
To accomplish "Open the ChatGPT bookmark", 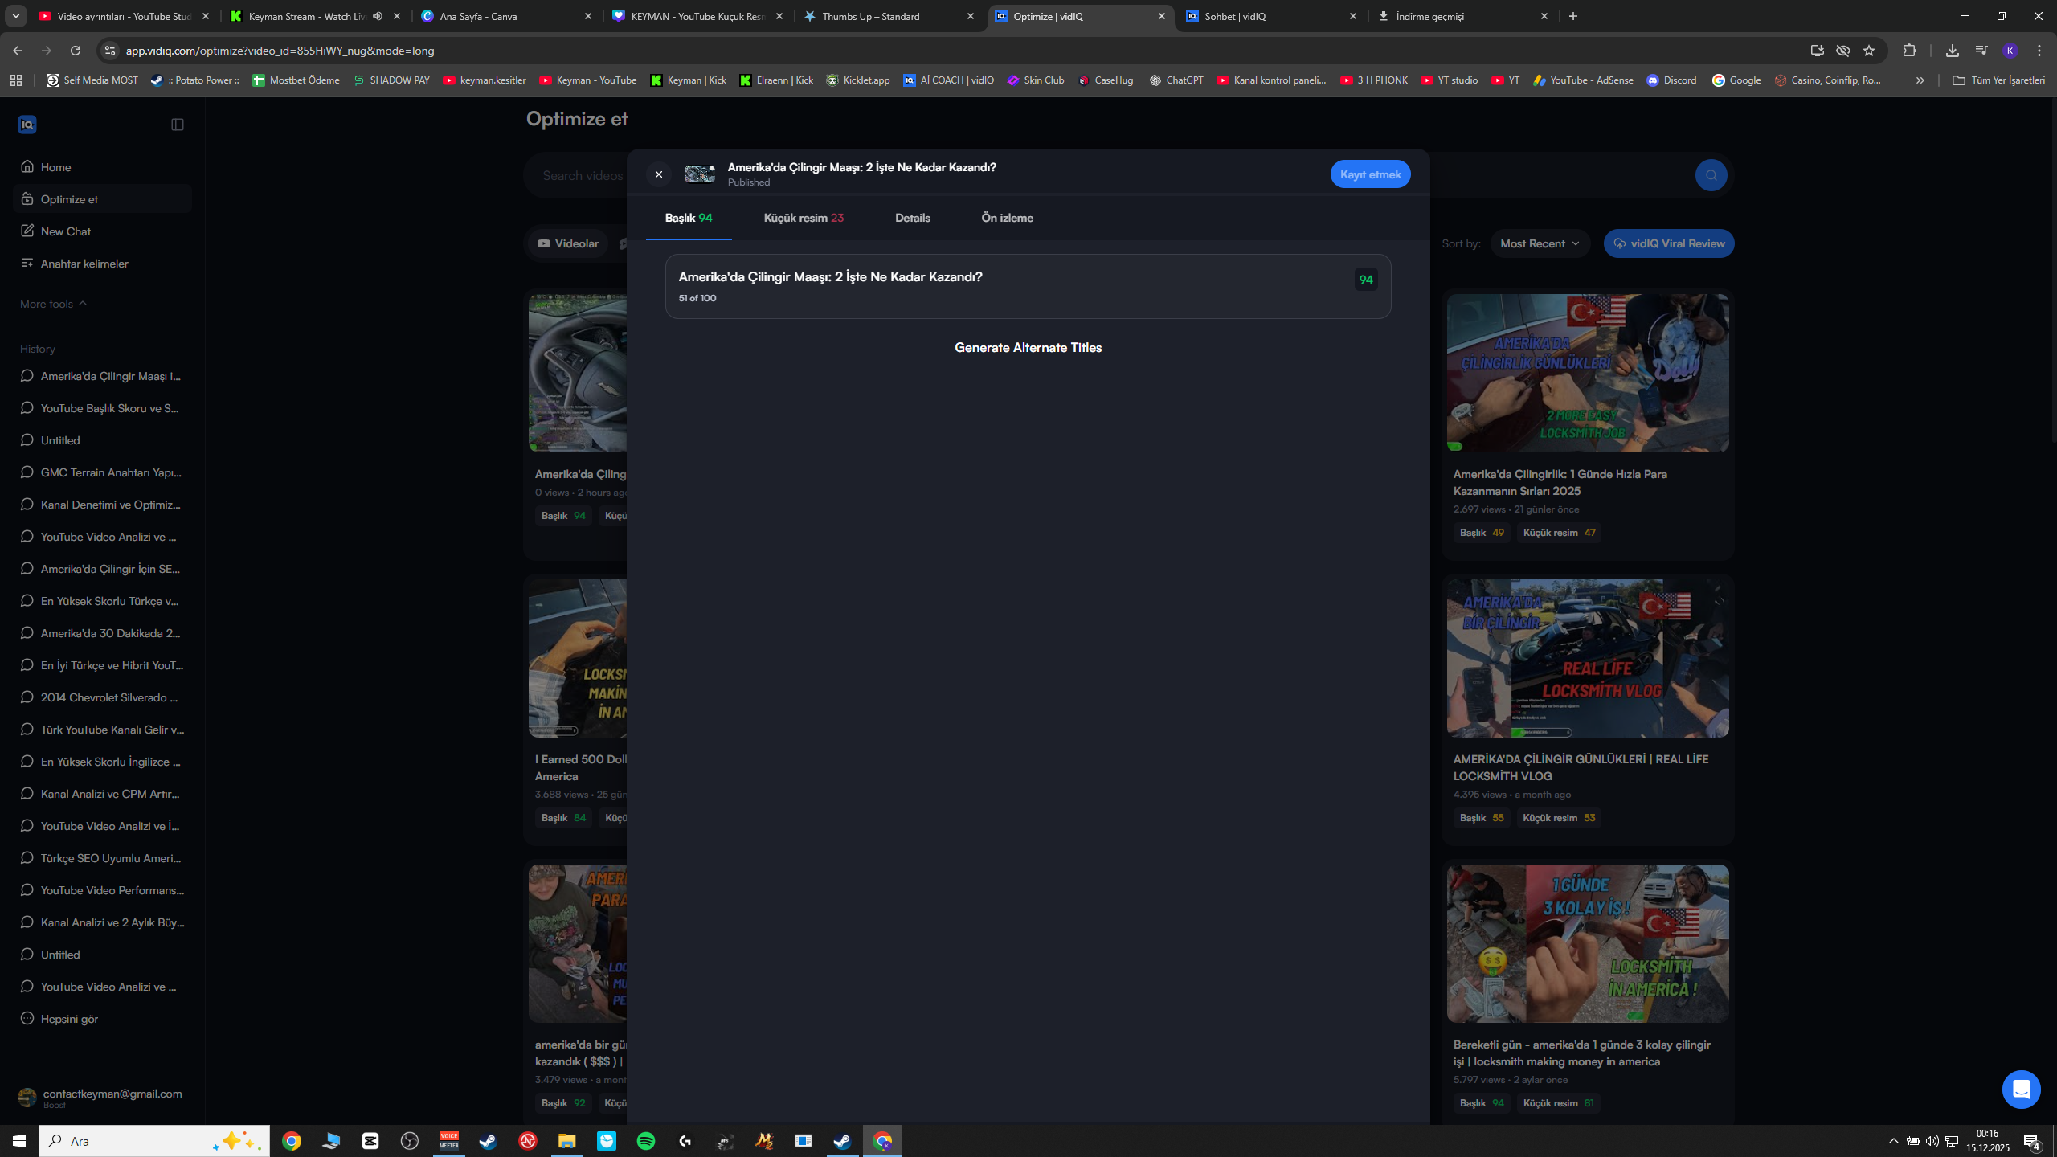I will [x=1176, y=80].
